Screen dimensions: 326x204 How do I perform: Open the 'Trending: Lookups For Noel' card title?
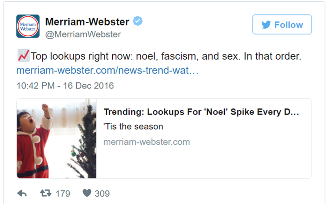[x=201, y=112]
